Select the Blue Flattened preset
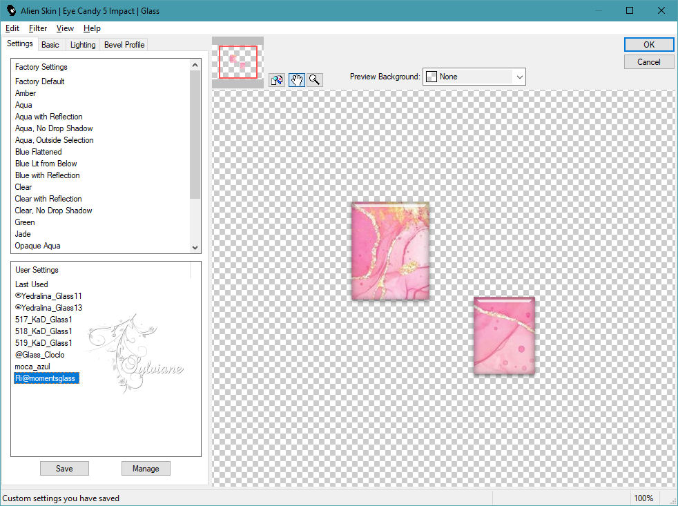678x506 pixels. (38, 151)
